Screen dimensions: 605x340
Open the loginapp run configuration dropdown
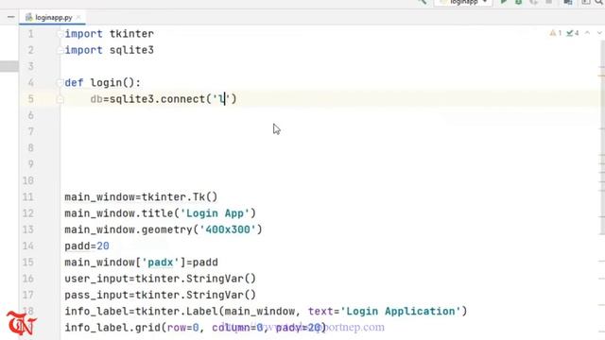[x=463, y=2]
